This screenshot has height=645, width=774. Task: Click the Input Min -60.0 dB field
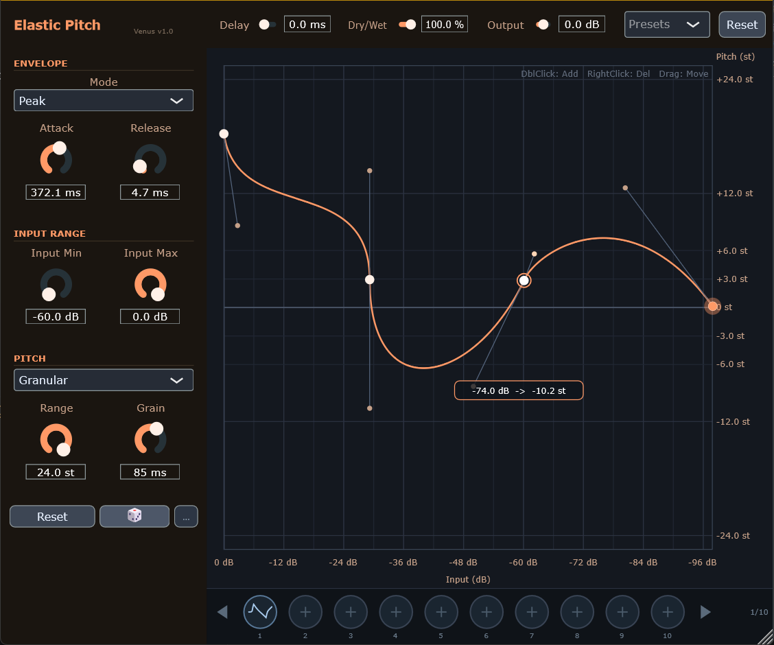pyautogui.click(x=56, y=316)
